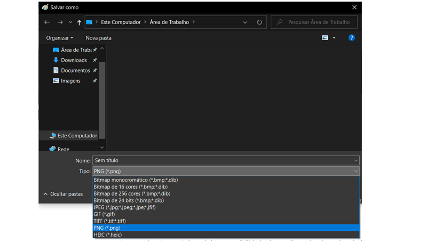Open Imagens folder in sidebar
The width and height of the screenshot is (427, 241).
(x=70, y=81)
